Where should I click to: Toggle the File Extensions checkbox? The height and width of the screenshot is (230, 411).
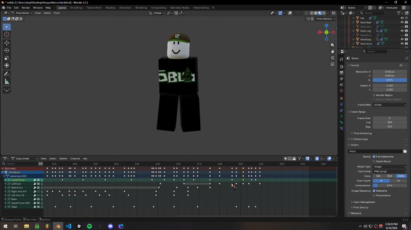point(374,157)
